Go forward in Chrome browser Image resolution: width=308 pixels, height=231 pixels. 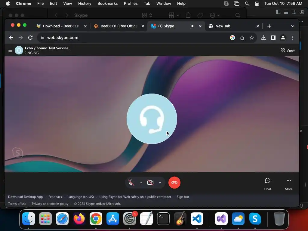pyautogui.click(x=21, y=38)
